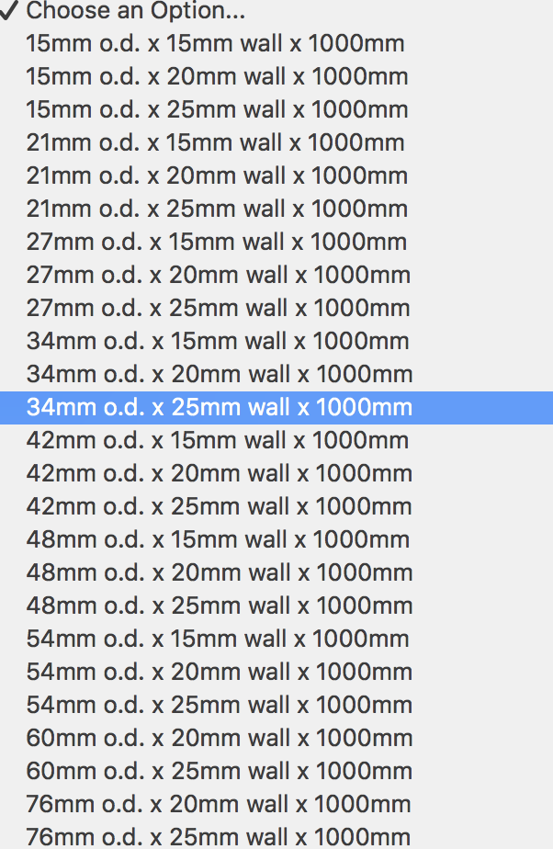This screenshot has height=849, width=553.
Task: Select 48mm o.d. x 20mm wall option
Action: click(x=220, y=572)
